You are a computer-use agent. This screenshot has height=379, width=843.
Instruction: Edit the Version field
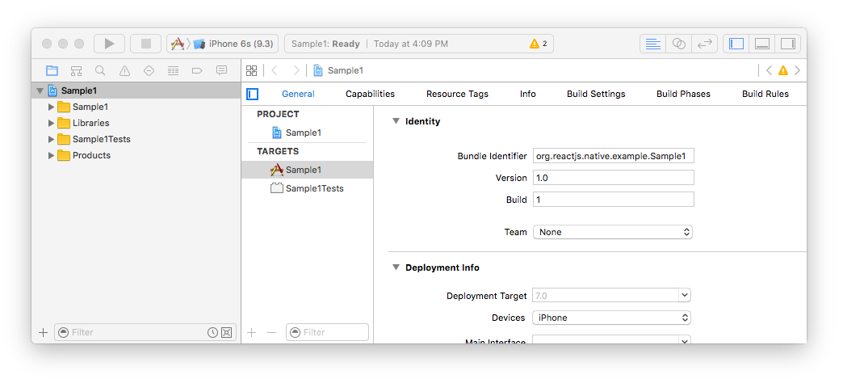tap(614, 178)
